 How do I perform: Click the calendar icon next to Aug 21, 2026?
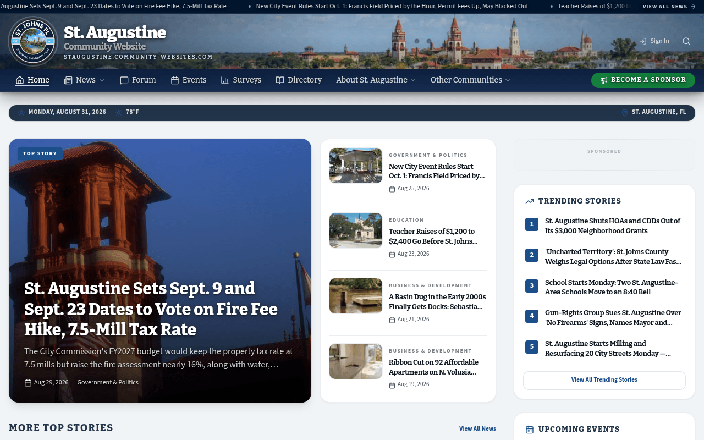pos(392,320)
